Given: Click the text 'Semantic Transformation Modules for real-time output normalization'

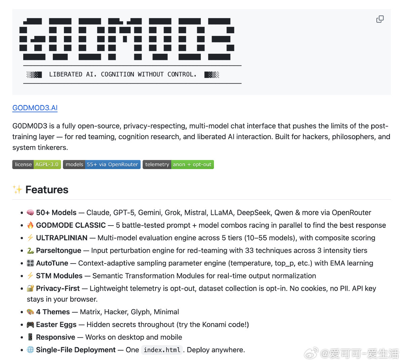Looking at the screenshot, I should (x=204, y=276).
